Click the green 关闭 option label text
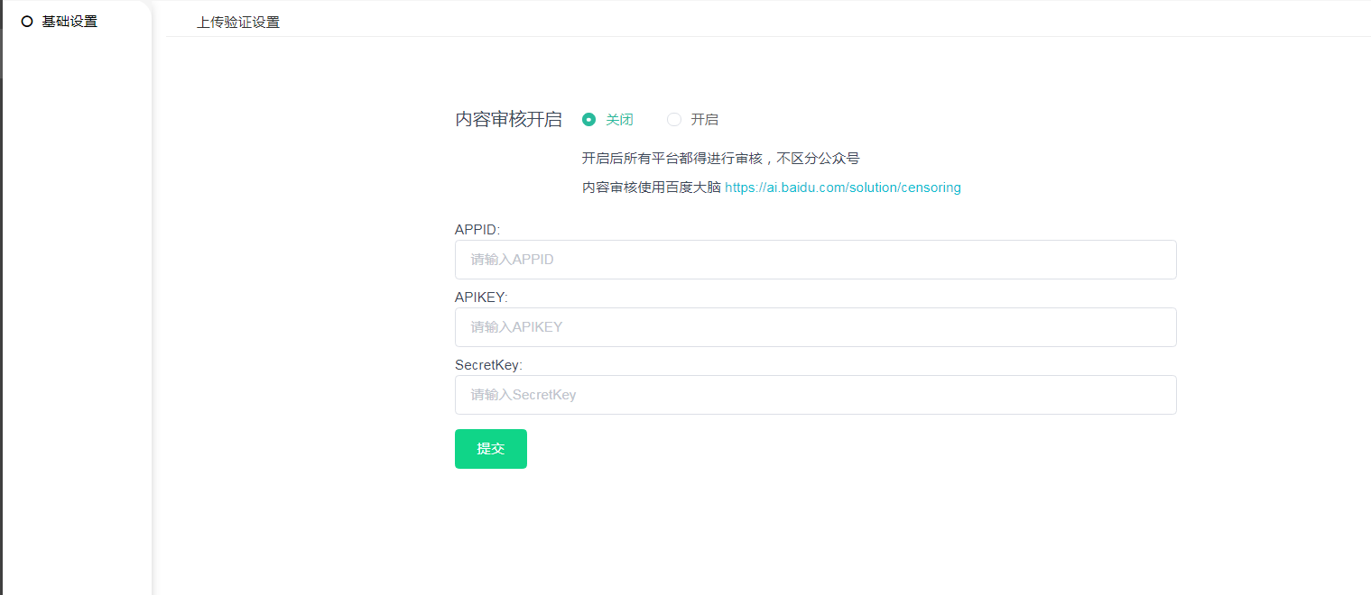 (x=619, y=120)
